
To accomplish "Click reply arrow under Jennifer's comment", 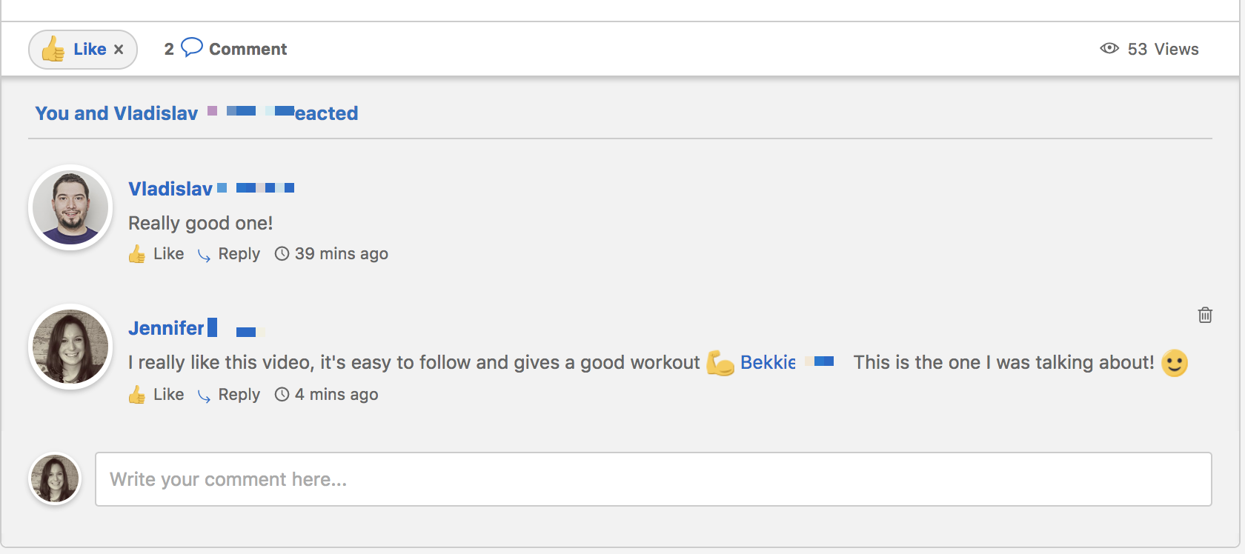I will pos(204,396).
